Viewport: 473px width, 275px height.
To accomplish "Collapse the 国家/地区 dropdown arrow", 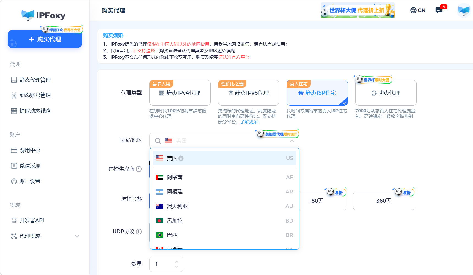I will coord(292,141).
